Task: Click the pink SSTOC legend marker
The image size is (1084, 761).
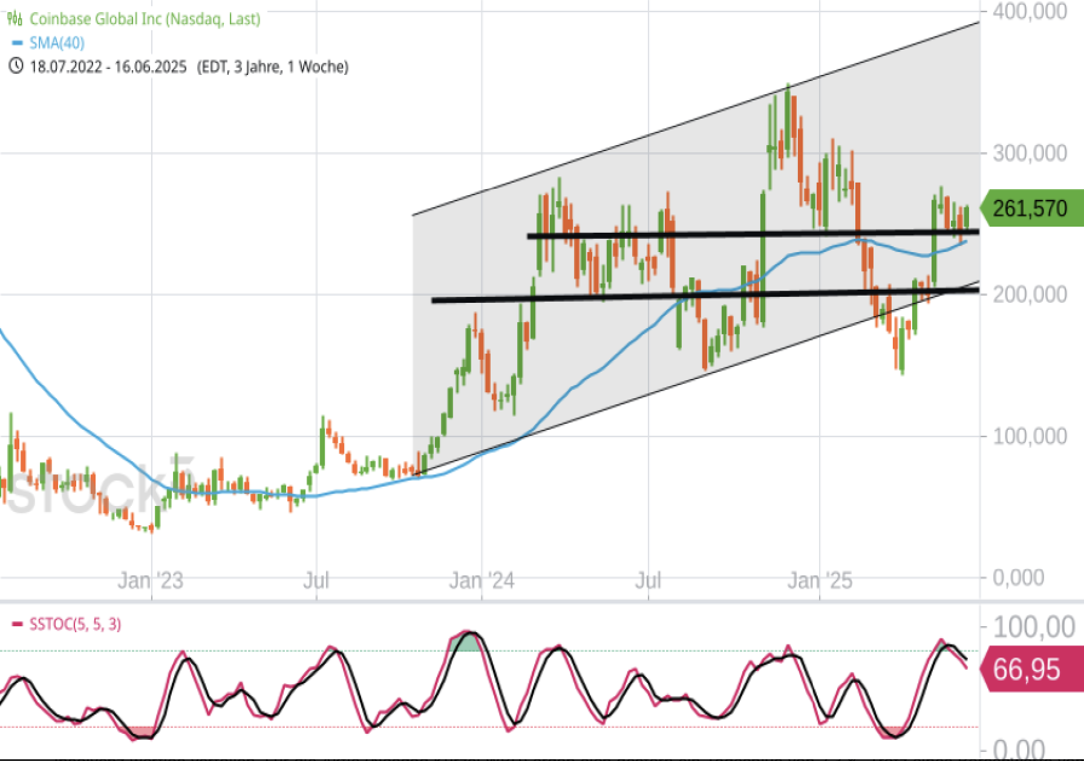Action: [x=18, y=624]
